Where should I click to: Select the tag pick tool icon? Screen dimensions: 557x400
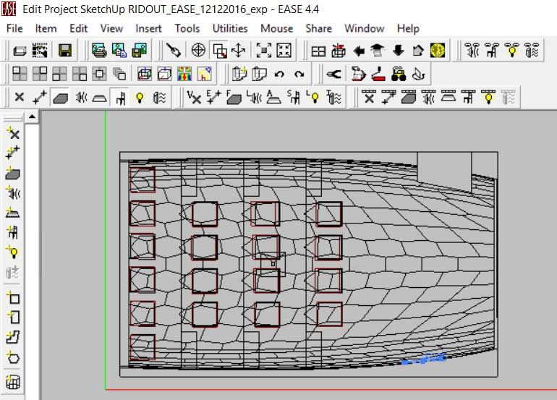click(174, 51)
